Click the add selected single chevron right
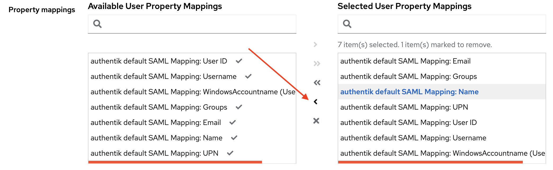This screenshot has width=553, height=170. (315, 44)
